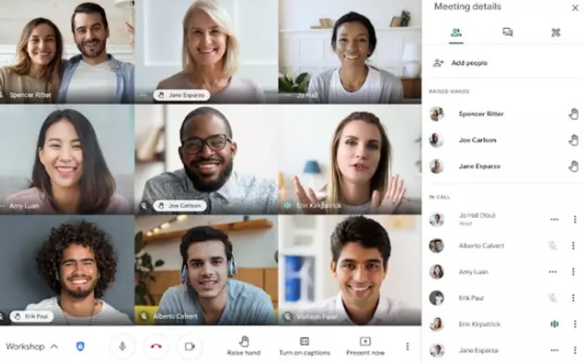Lower Spencer Ritter's raised hand icon
Screen dimensions: 584x364
(574, 114)
